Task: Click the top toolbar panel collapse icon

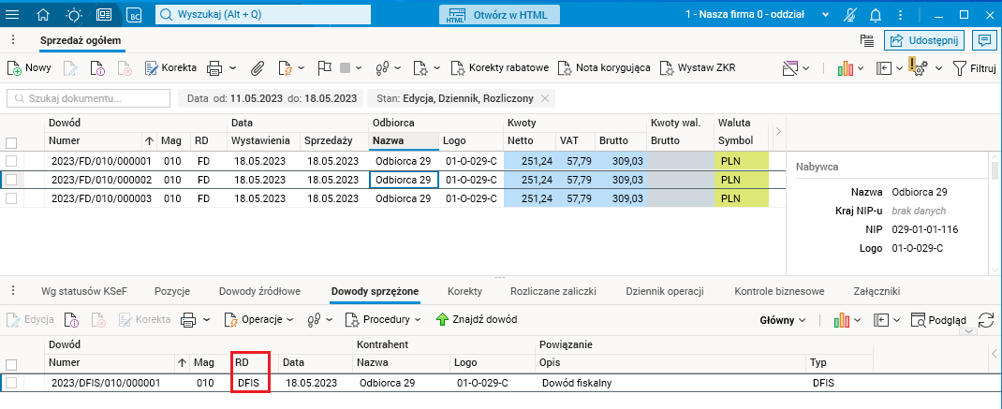Action: pos(883,67)
